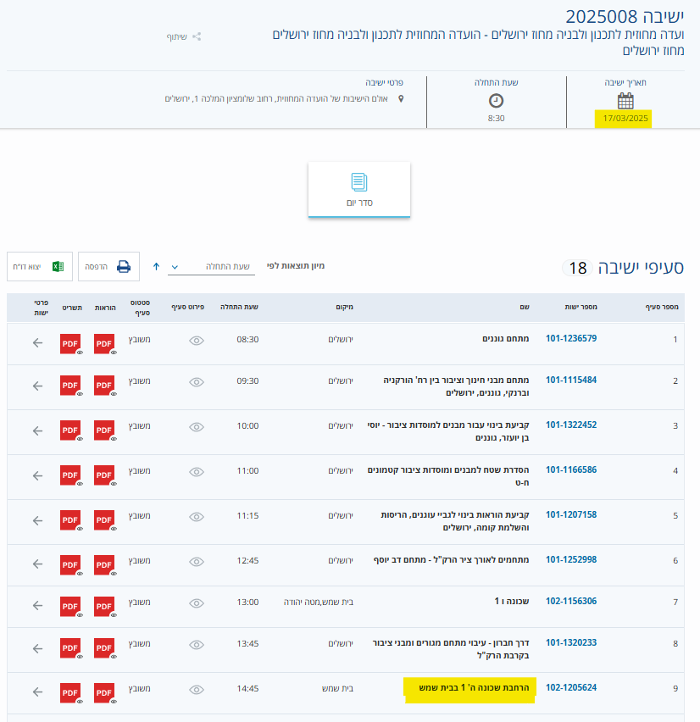
Task: Open תשריט PDF for plan 101-1320233
Action: click(x=70, y=648)
